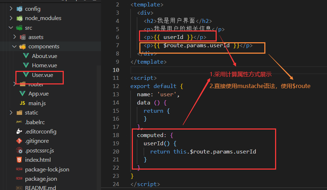This screenshot has height=190, width=327.
Task: Click the icon beside .editorconfig
Action: point(19,131)
